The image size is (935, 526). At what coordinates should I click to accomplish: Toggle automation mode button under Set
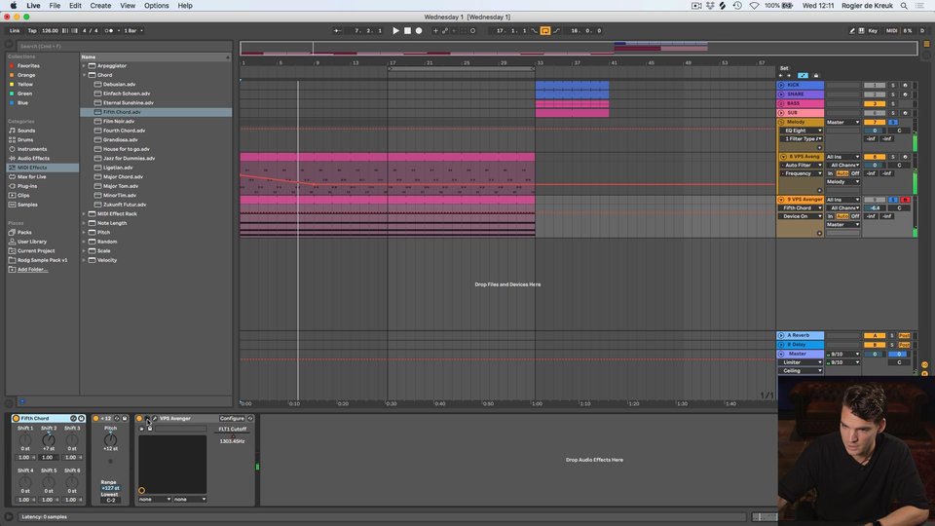(803, 76)
